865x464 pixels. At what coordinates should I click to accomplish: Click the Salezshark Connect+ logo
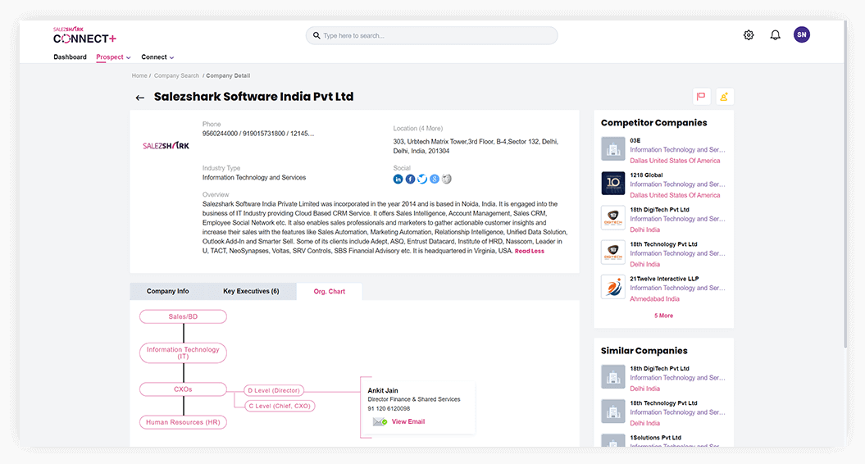point(84,35)
